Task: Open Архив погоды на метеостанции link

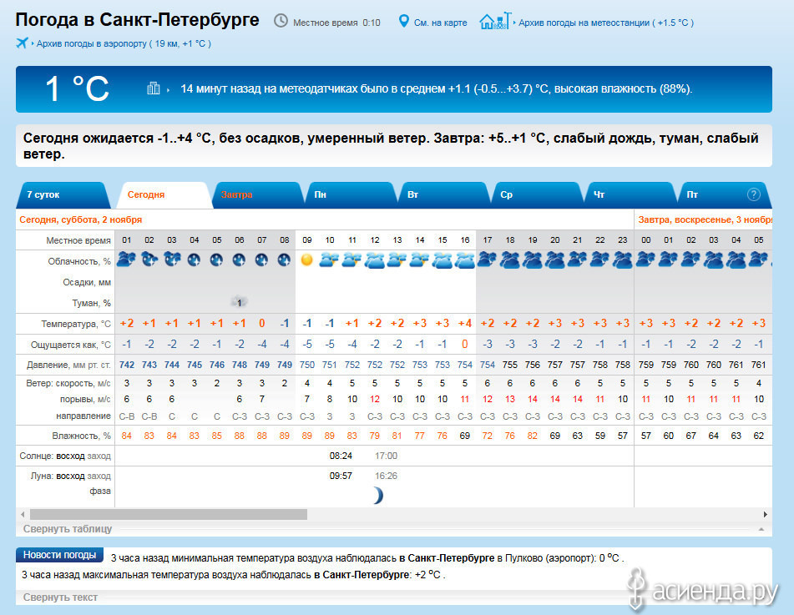Action: pyautogui.click(x=606, y=23)
